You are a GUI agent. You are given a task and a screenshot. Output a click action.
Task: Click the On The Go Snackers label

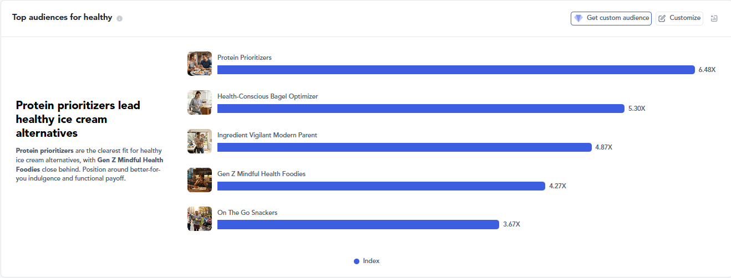[x=247, y=213]
